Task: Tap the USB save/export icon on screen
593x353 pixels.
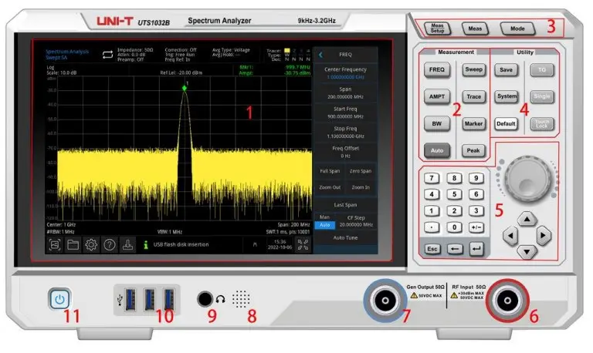Action: (x=128, y=245)
